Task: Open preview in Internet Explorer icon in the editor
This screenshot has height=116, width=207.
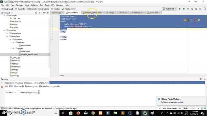Action: (199, 20)
